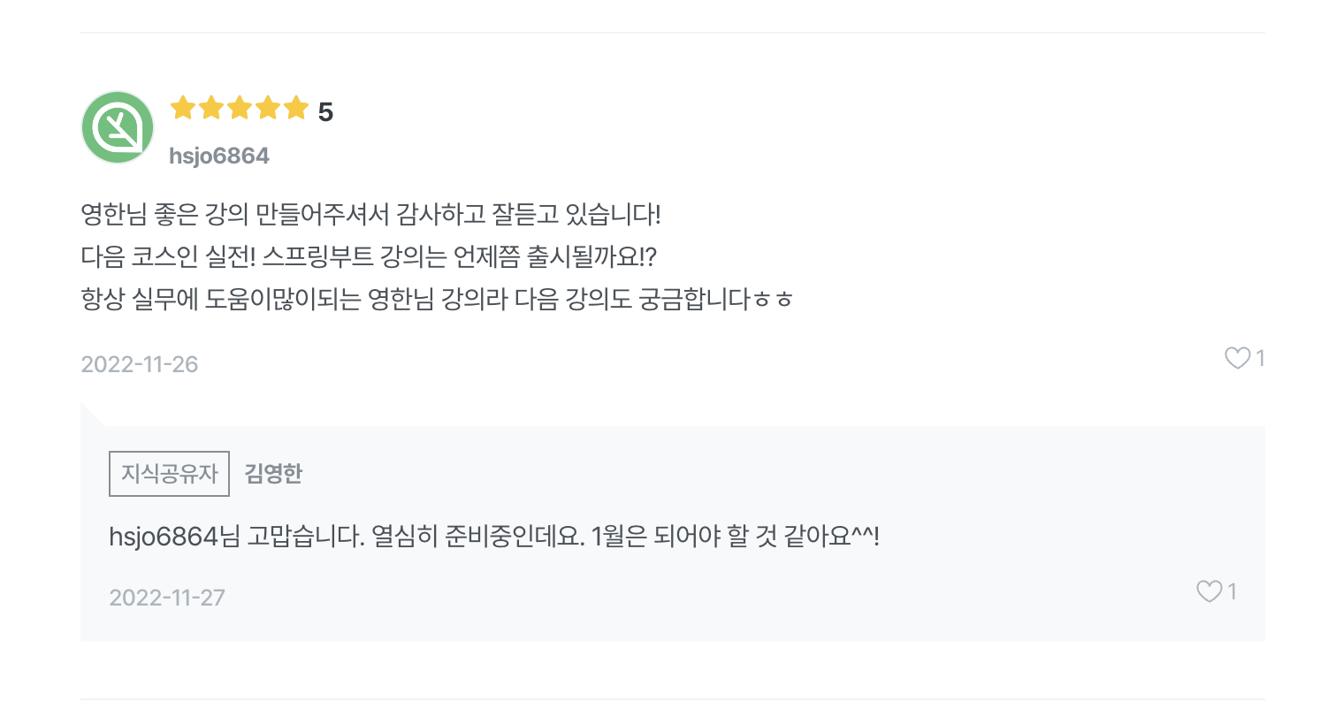The height and width of the screenshot is (709, 1328).
Task: Click the green leaf avatar of hsjo6864
Action: tap(118, 127)
